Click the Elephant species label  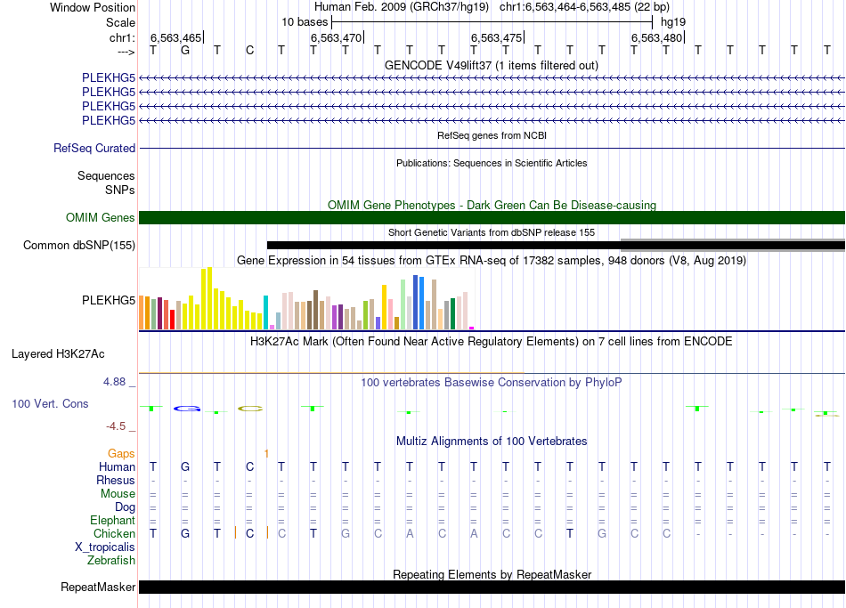coord(112,521)
